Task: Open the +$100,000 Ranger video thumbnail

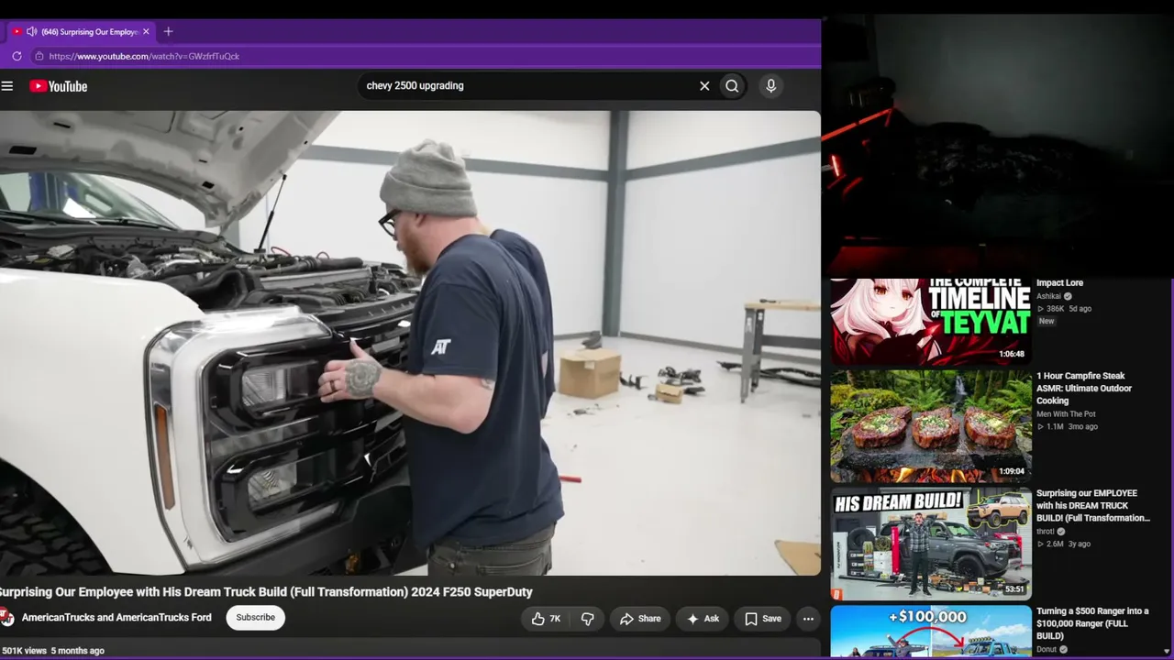Action: pos(931,631)
